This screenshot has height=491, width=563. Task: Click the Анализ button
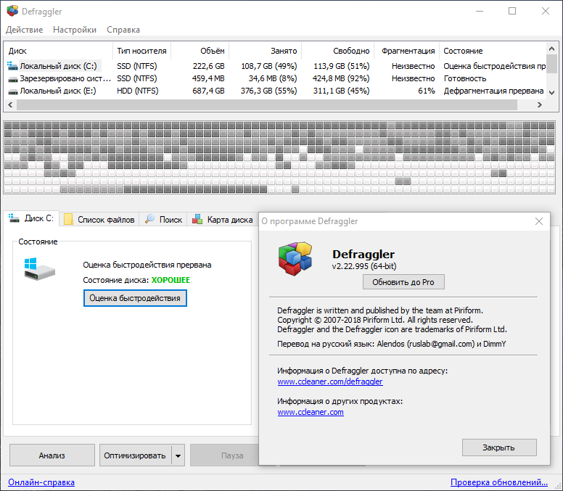tap(52, 455)
